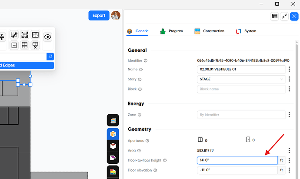The height and width of the screenshot is (179, 300).
Task: Click the collapse panel arrows icon
Action: click(x=284, y=16)
